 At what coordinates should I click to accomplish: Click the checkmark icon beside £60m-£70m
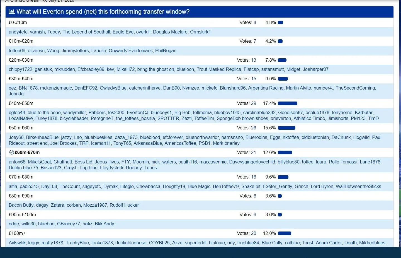coord(11,152)
